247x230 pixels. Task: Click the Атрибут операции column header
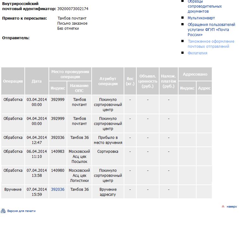point(108,81)
